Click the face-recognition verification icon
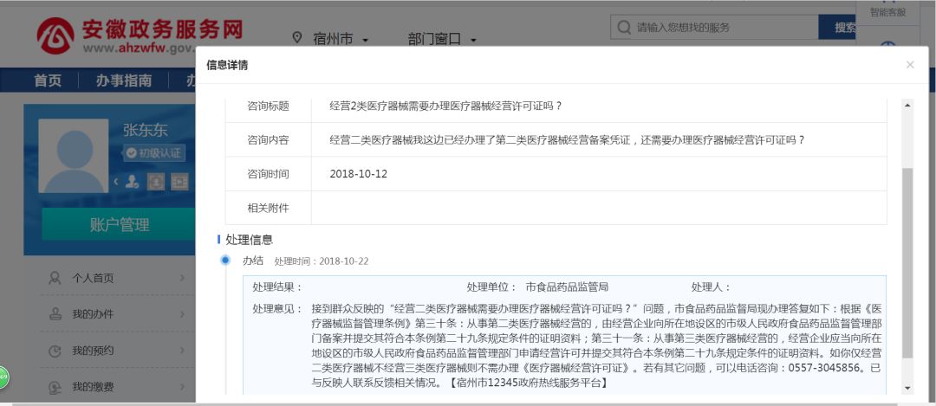The image size is (936, 406). click(156, 181)
